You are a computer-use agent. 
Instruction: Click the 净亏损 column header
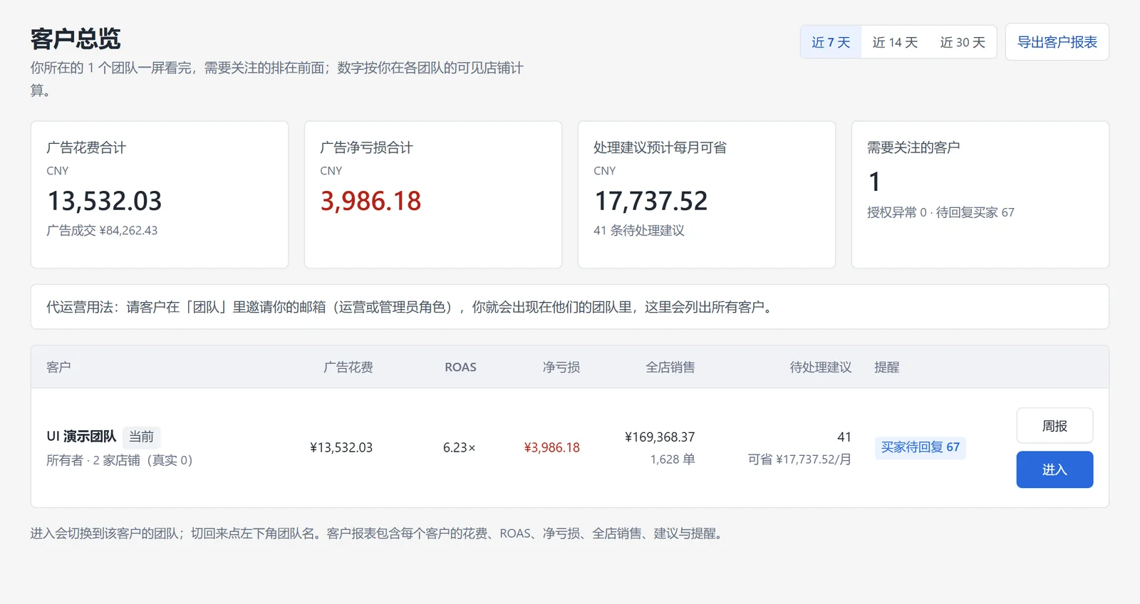pyautogui.click(x=561, y=367)
